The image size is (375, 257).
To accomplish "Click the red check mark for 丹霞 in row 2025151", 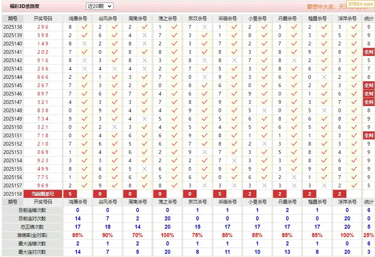I will pyautogui.click(x=294, y=135).
